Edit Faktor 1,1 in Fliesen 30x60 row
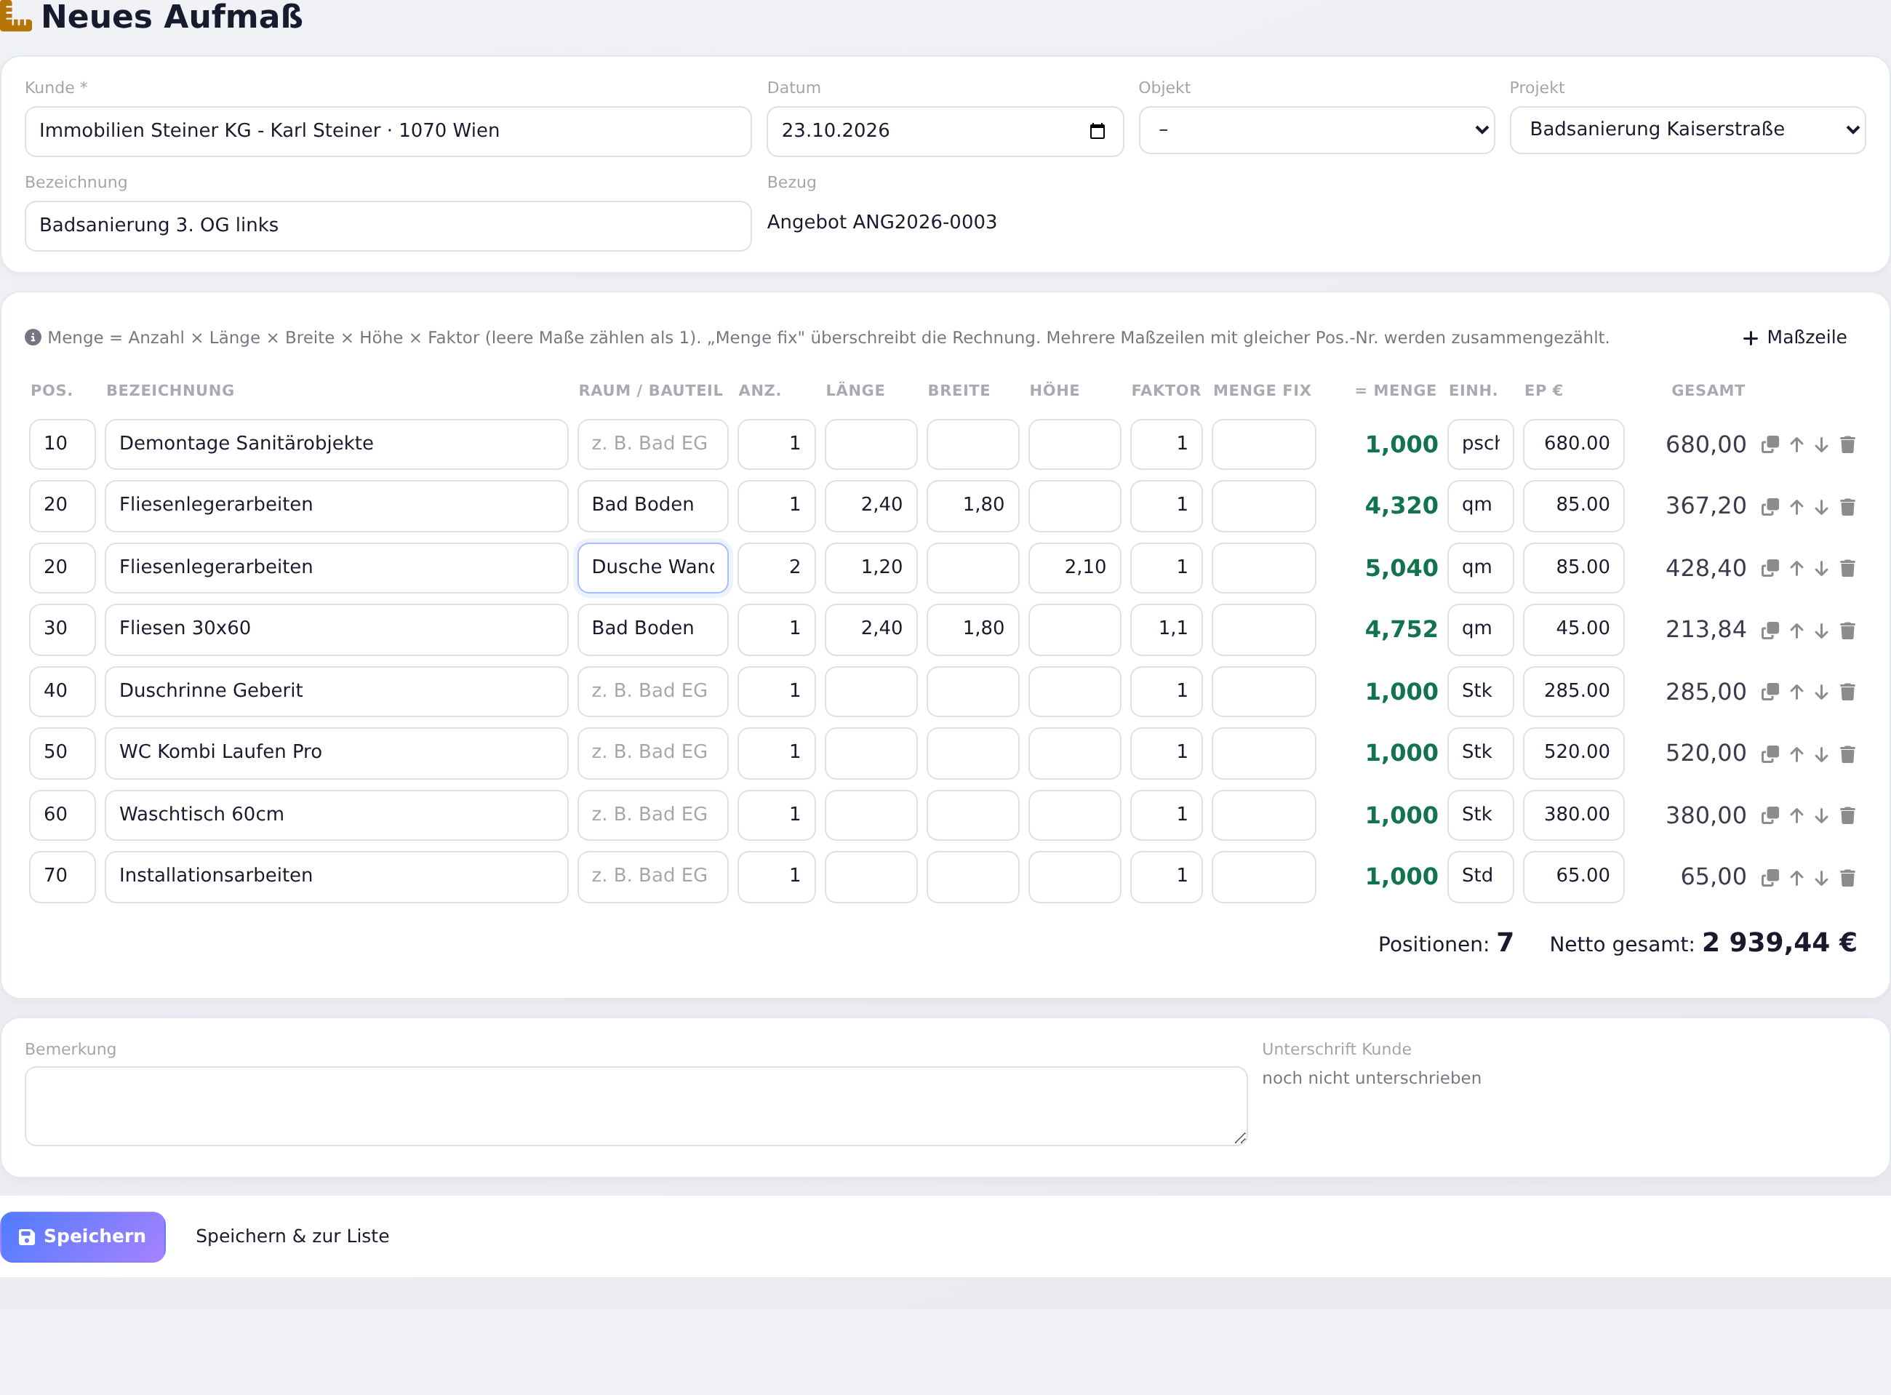 1165,629
